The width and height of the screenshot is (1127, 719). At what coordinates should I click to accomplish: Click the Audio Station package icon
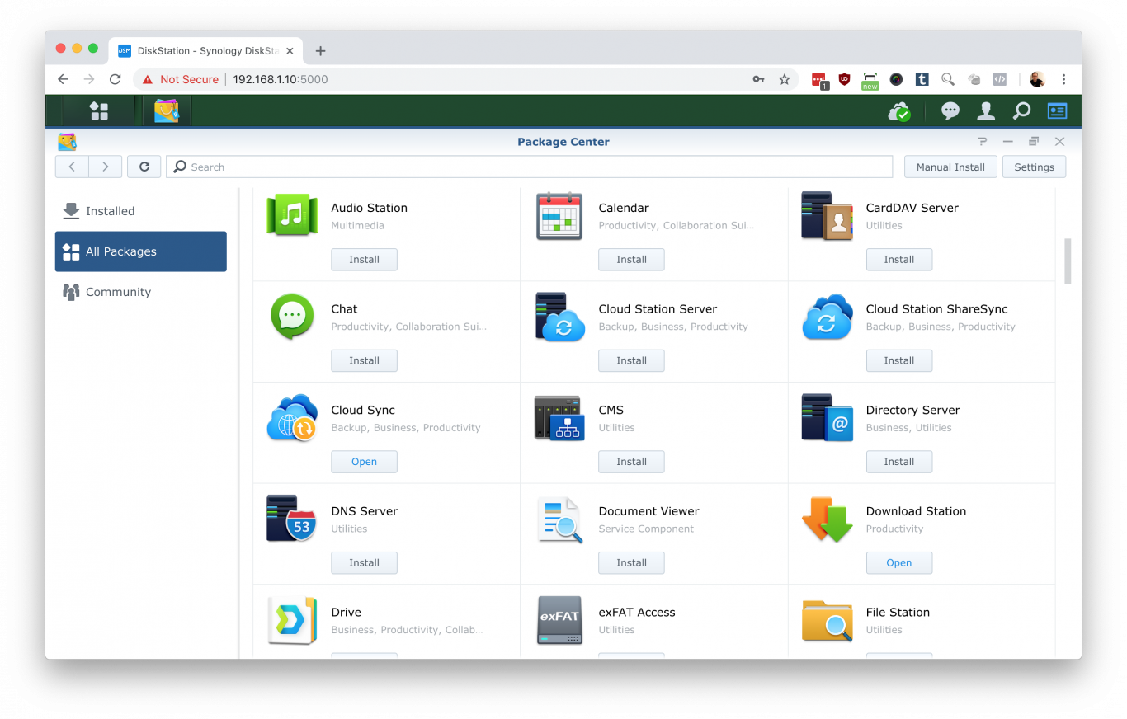[x=292, y=215]
